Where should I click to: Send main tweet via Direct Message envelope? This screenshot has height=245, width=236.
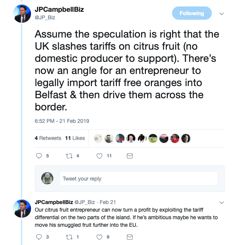click(x=130, y=156)
